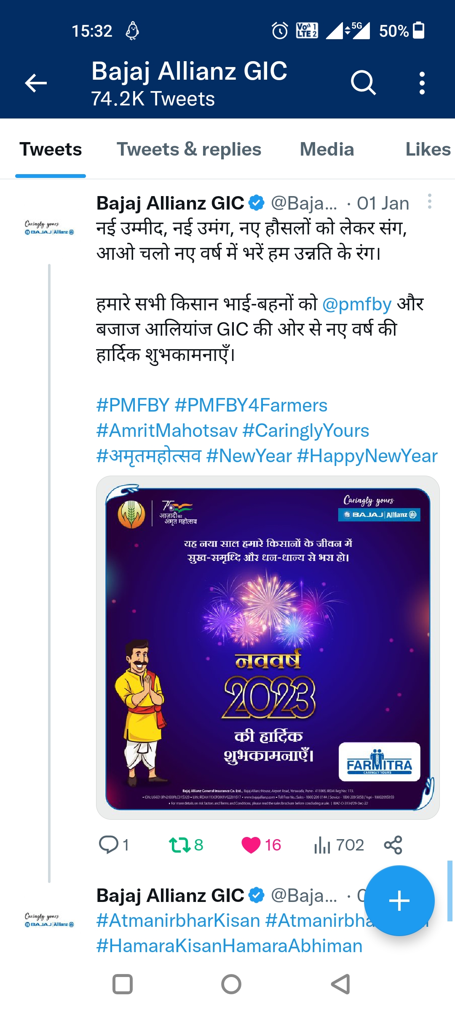This screenshot has width=455, height=1012.
Task: View analytics showing 702 views
Action: tap(322, 845)
